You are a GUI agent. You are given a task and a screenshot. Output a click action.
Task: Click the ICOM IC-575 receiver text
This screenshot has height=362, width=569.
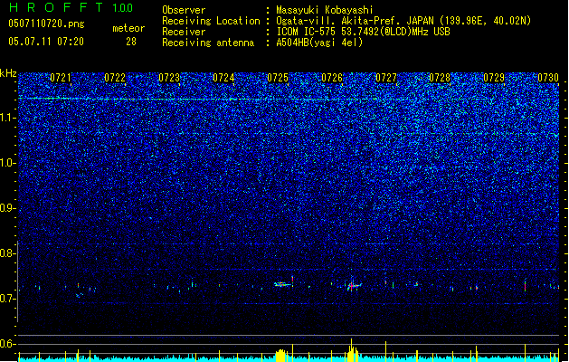pyautogui.click(x=363, y=32)
